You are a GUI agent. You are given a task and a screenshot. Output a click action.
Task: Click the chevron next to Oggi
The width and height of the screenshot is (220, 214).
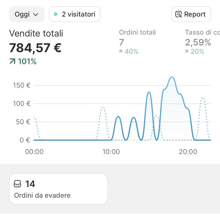[36, 15]
